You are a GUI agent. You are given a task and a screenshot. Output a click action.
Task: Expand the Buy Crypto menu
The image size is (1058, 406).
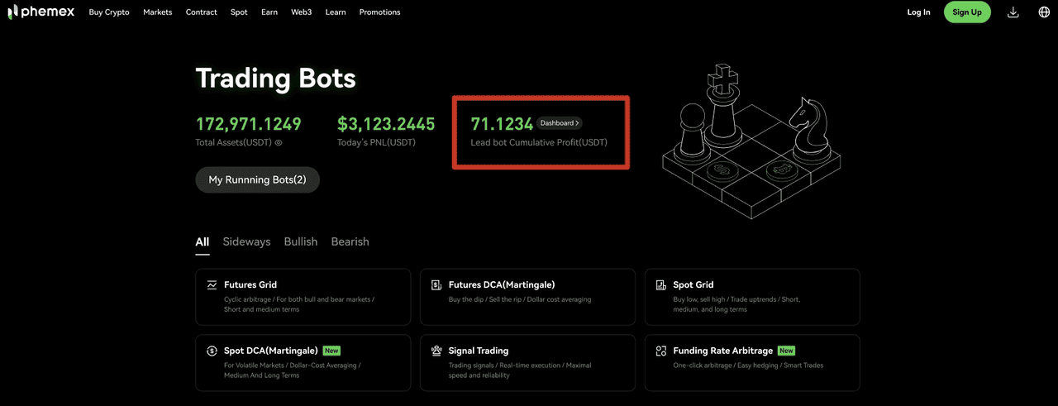[109, 12]
